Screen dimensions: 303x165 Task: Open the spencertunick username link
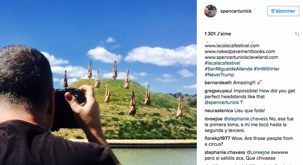click(x=236, y=11)
